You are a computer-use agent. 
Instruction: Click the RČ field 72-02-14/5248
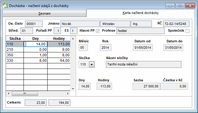pos(176,24)
